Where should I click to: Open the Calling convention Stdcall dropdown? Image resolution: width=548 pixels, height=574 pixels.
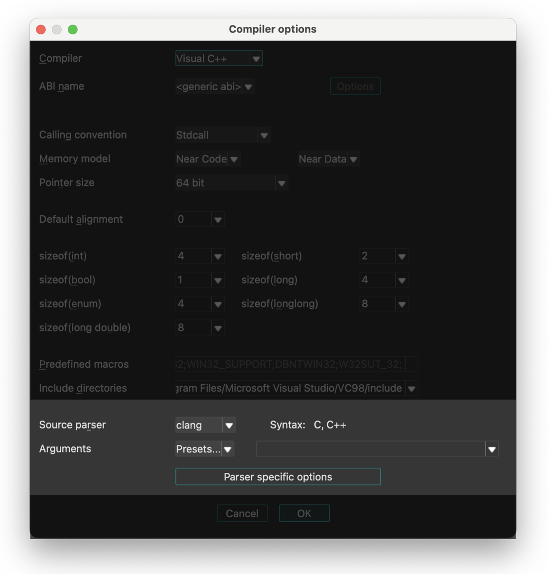pos(264,135)
